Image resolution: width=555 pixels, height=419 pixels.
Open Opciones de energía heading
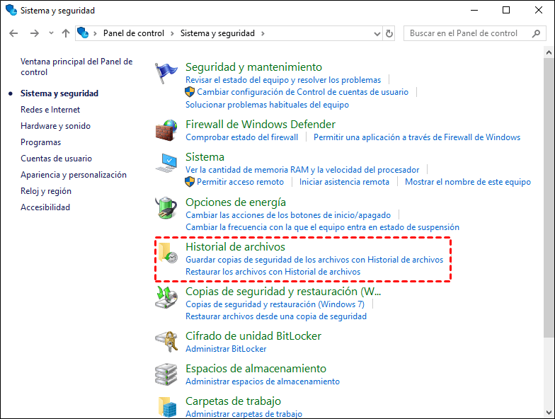click(236, 202)
